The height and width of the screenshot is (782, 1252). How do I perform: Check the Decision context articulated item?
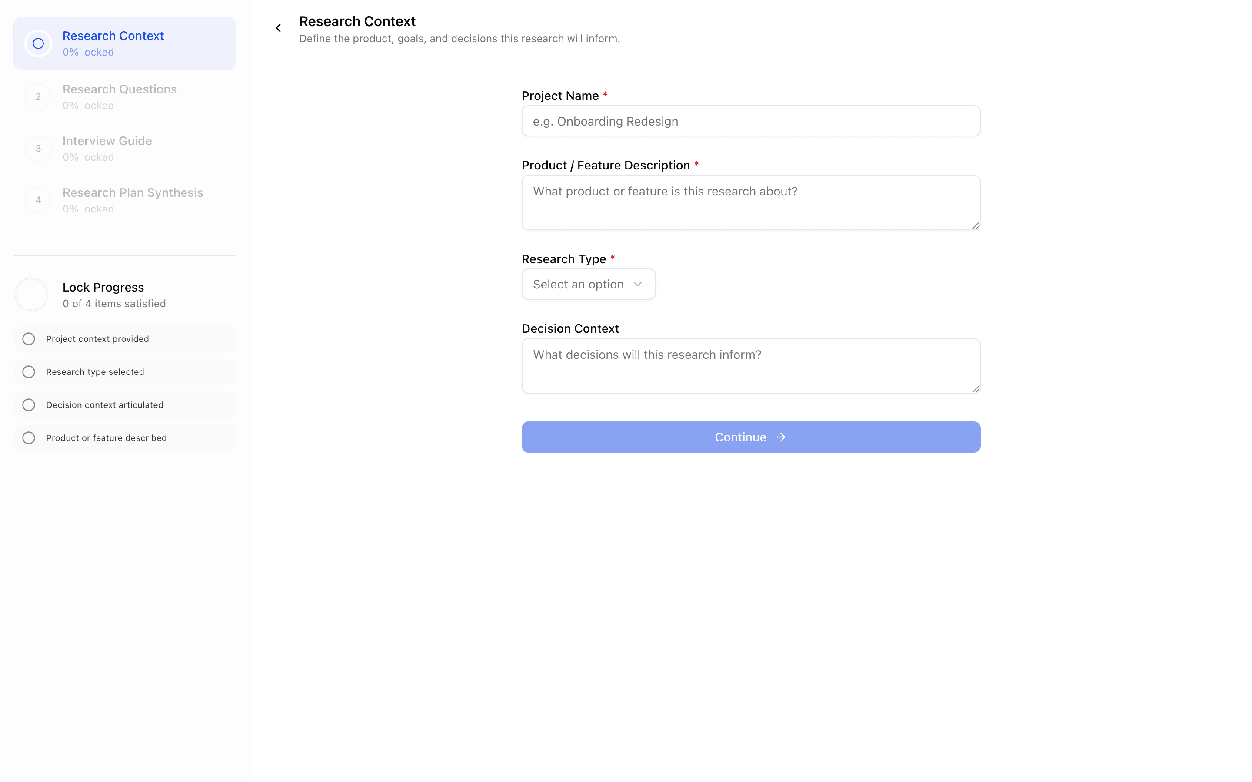coord(28,404)
